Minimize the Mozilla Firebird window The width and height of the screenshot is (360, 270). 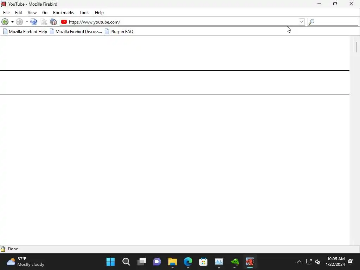tap(319, 4)
